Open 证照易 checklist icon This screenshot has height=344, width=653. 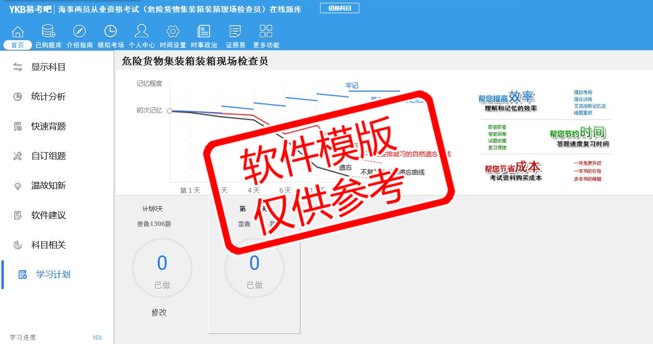pyautogui.click(x=235, y=32)
